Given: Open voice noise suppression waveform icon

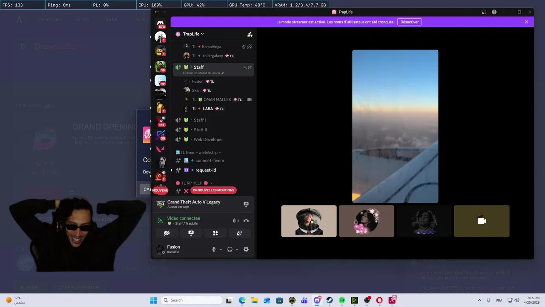Looking at the screenshot, I should 235,220.
